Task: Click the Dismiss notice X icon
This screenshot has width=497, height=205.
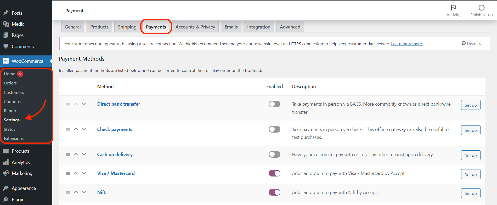Action: tap(464, 43)
